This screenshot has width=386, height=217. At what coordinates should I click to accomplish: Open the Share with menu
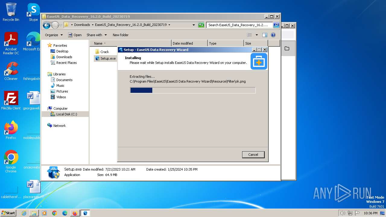tap(96, 35)
